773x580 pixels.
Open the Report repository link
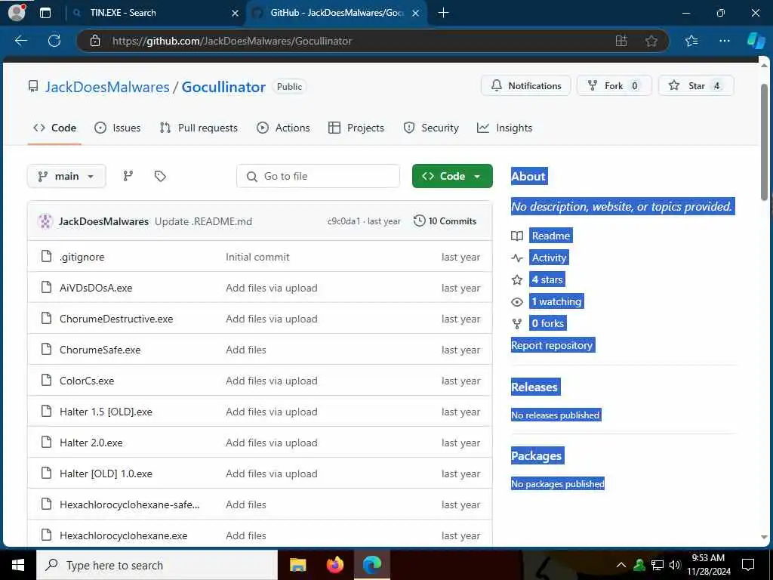click(x=552, y=345)
